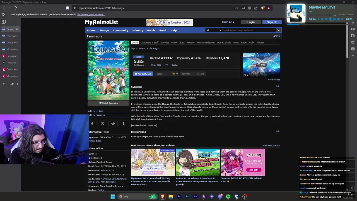The height and width of the screenshot is (201, 357).
Task: Open the apps grid icon in bookmarks bar
Action: [4, 15]
